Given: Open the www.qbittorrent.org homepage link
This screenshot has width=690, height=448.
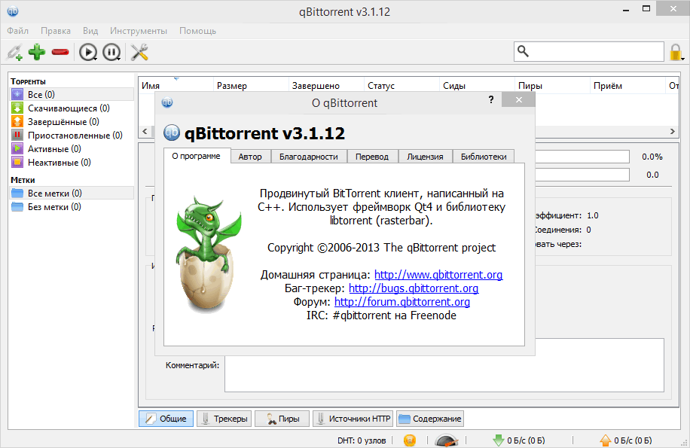Looking at the screenshot, I should (438, 275).
